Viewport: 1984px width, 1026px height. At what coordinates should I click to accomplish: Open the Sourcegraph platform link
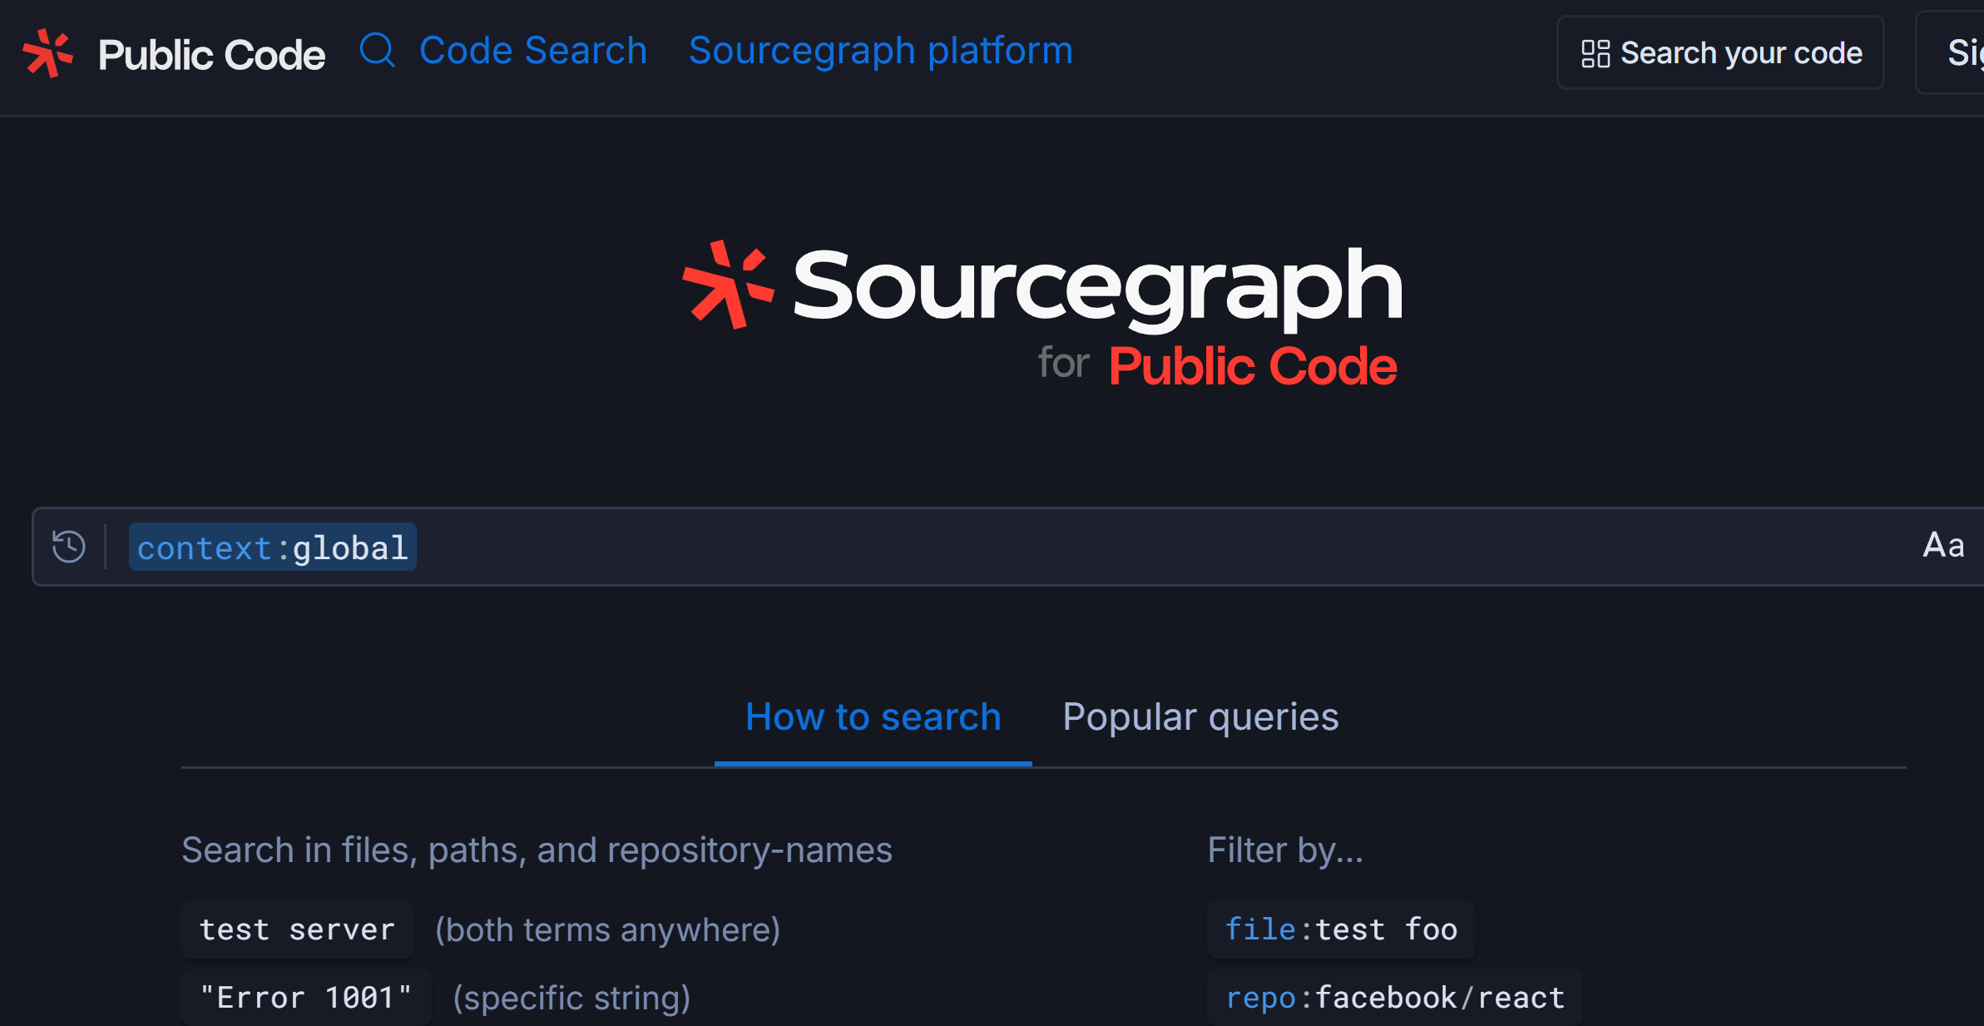click(880, 51)
